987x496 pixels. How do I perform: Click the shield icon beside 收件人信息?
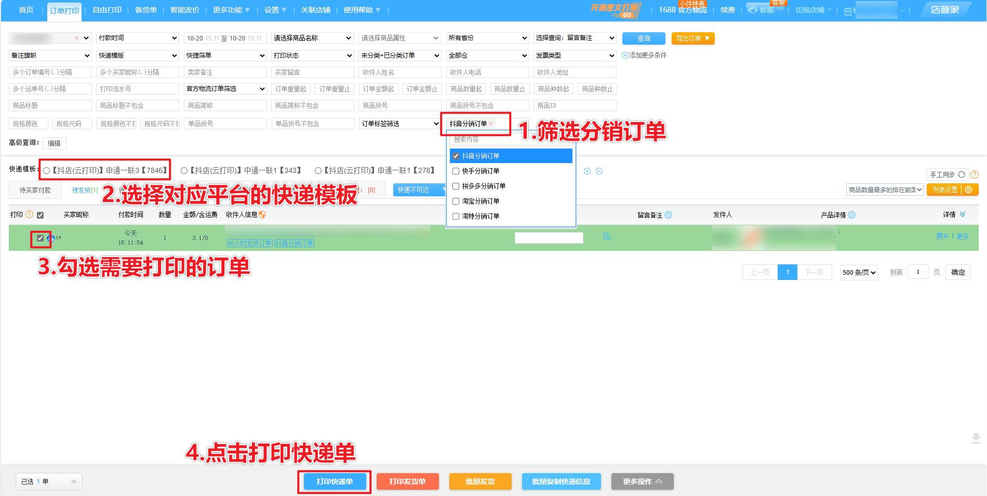262,214
